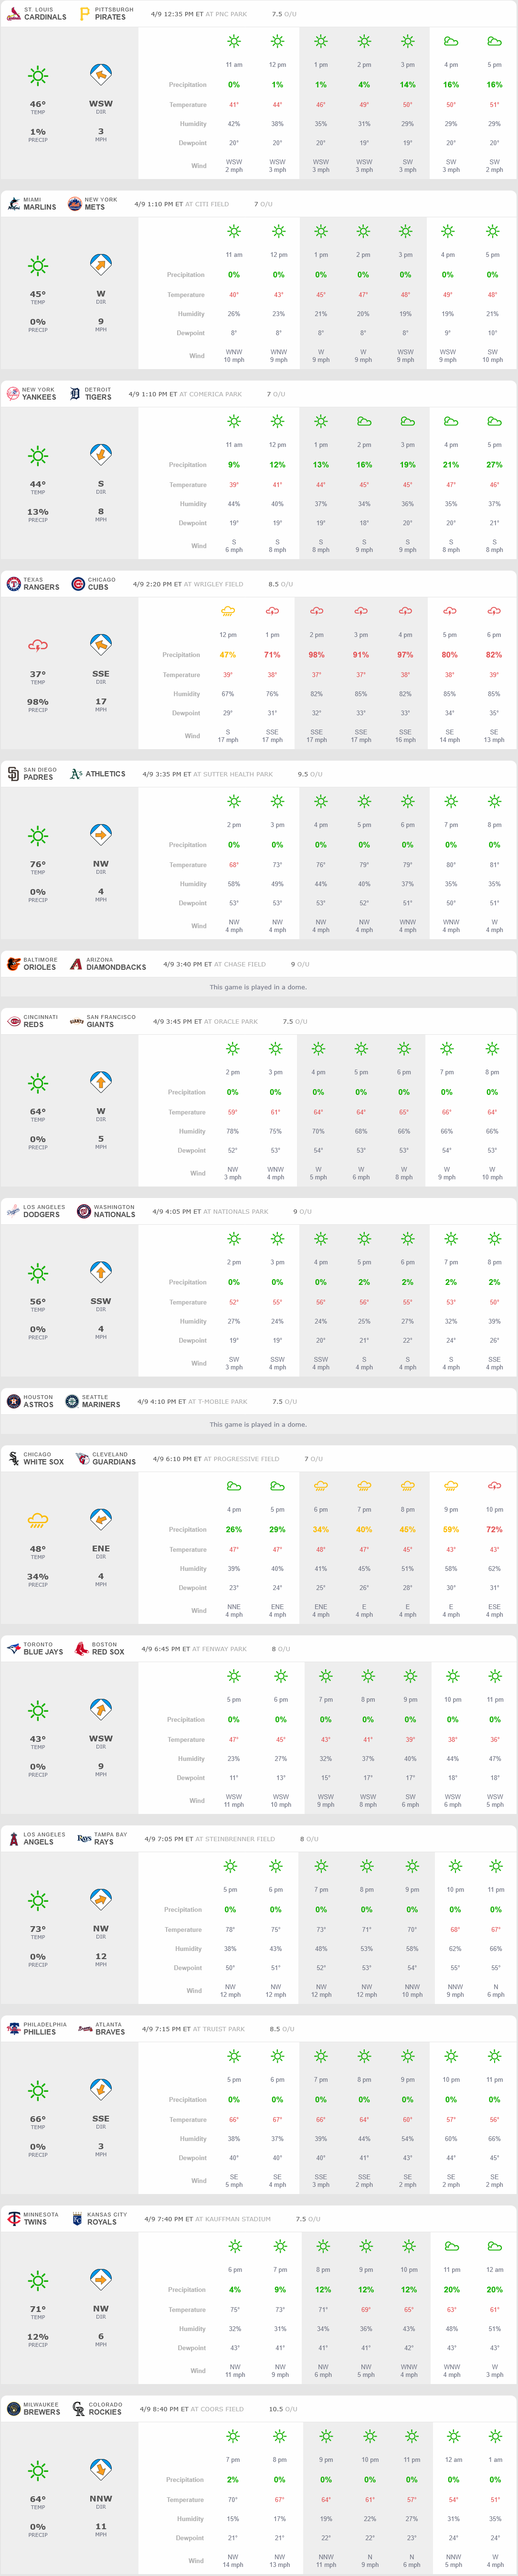Click the Pittsburgh Pirates logo
This screenshot has height=2576, width=518.
click(x=84, y=14)
